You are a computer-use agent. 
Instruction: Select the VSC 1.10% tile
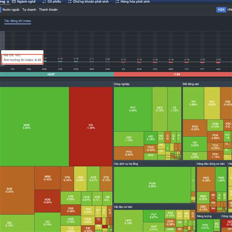pos(129,139)
